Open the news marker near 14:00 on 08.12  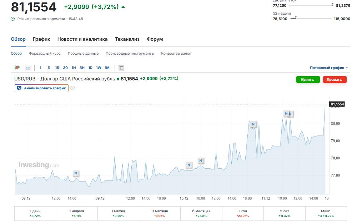76,173
